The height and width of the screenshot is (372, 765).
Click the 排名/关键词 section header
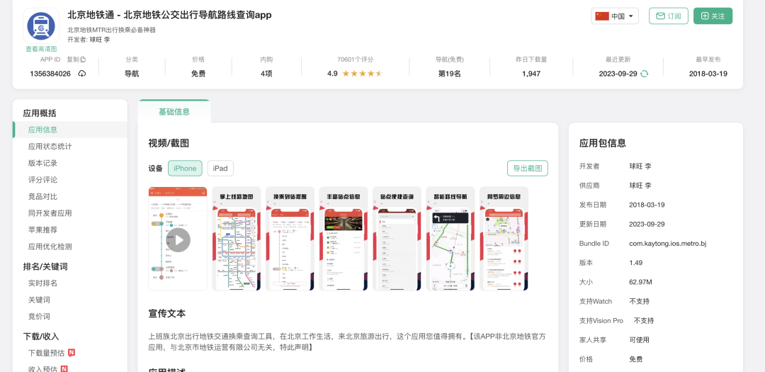45,266
